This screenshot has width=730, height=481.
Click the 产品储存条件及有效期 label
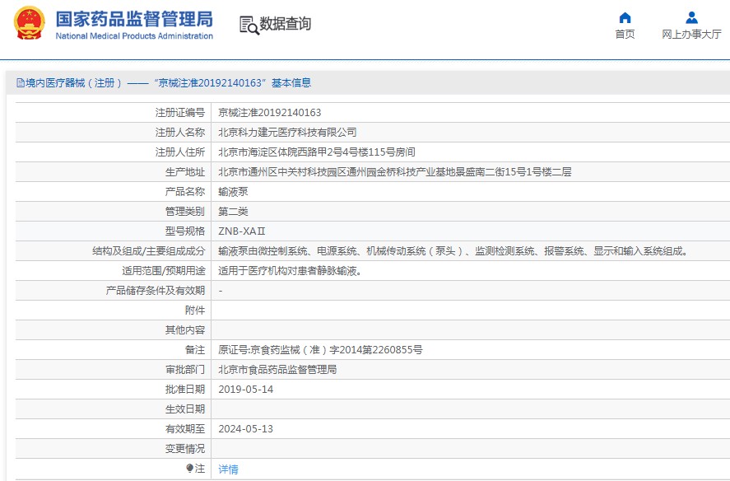156,291
